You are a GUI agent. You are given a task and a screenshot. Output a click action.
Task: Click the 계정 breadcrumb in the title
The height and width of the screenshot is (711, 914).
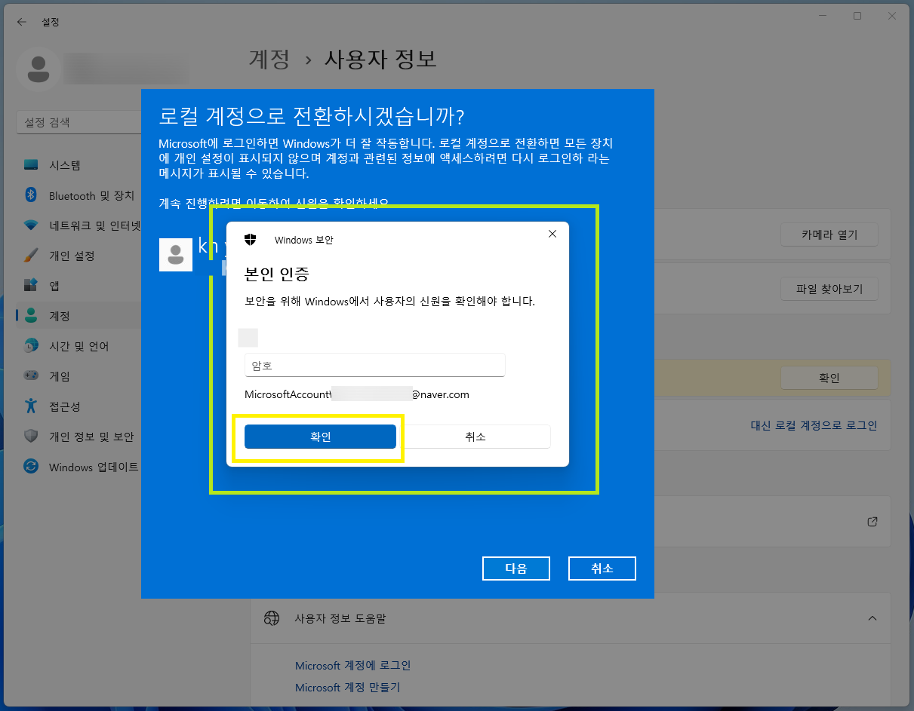(269, 60)
